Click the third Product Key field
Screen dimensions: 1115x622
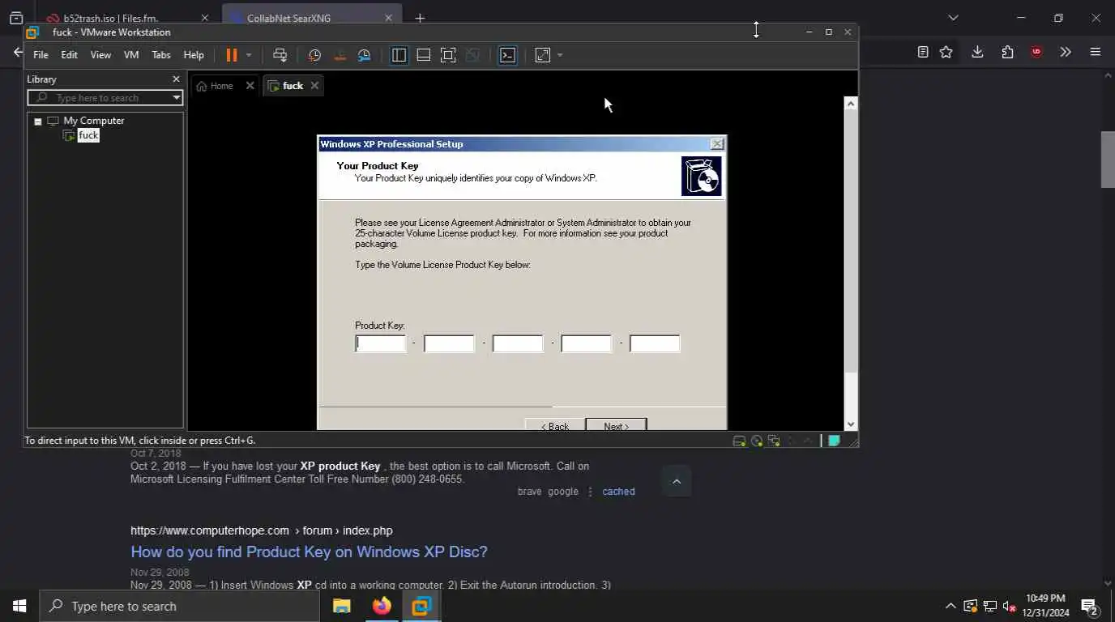518,343
